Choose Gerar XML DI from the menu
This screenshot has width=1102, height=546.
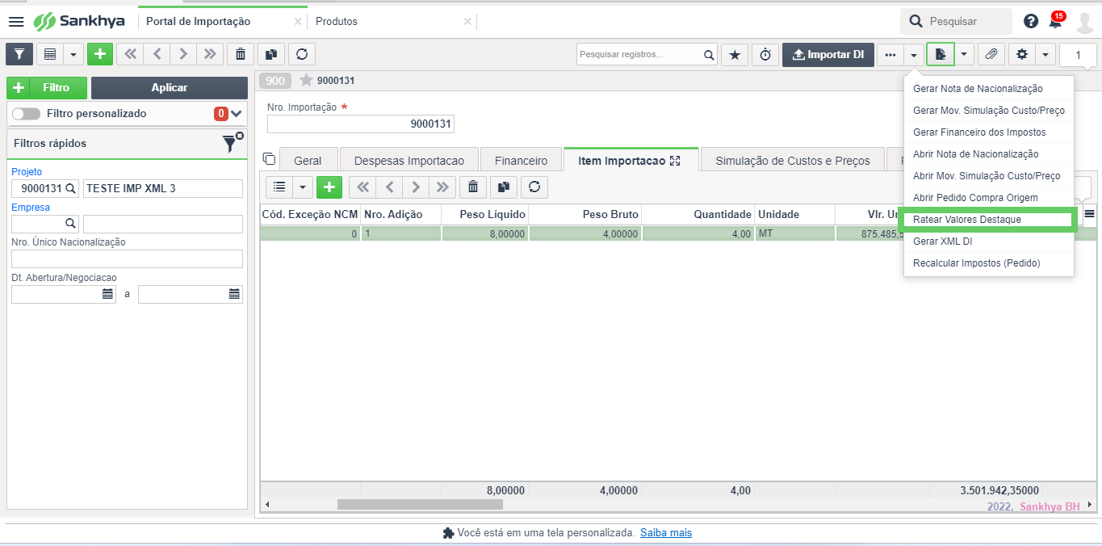click(942, 241)
